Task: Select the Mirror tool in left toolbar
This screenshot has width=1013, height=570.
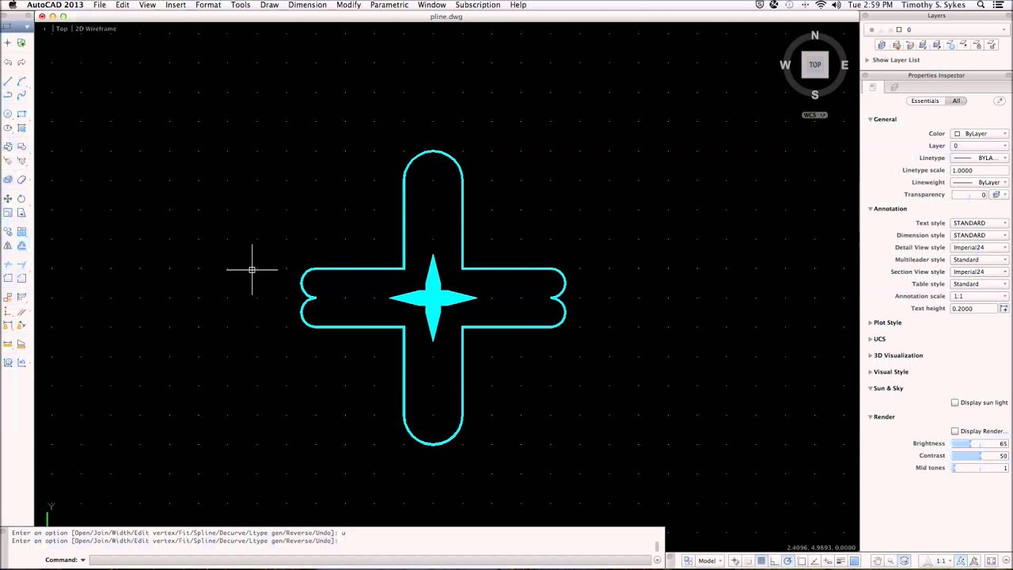Action: coord(8,245)
